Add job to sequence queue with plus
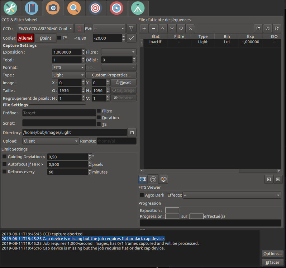 pyautogui.click(x=144, y=29)
